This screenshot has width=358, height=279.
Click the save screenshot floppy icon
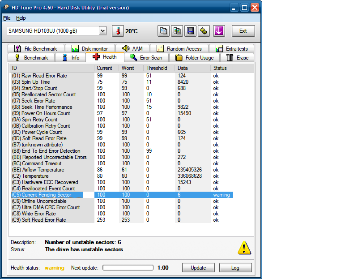tap(191, 31)
